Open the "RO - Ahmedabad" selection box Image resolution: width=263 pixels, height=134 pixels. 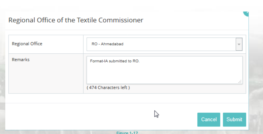[x=161, y=44]
